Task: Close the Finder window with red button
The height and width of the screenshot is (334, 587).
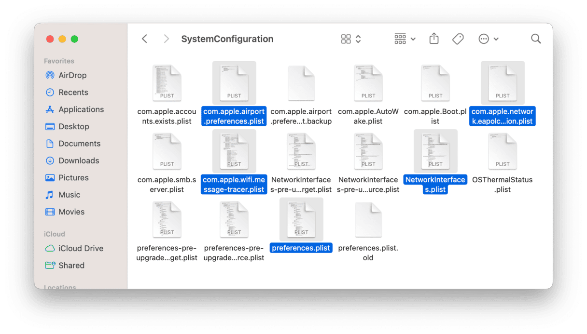Action: point(50,39)
